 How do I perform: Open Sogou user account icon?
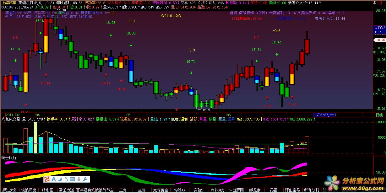(79, 179)
